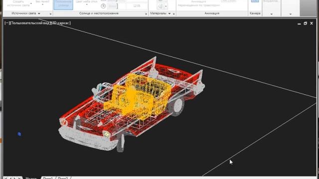Open the Солнце и местоположение dialog launcher arrow

(146, 14)
